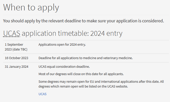Screen dimensions: 170x102
Task: Click '2024 entry' in the timetable heading
Action: pos(106,33)
